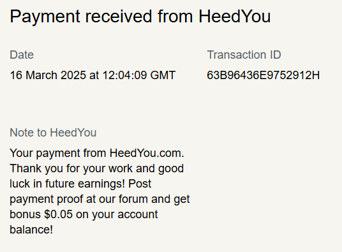Click the word 'received' in the heading
The image size is (342, 252).
tap(119, 17)
